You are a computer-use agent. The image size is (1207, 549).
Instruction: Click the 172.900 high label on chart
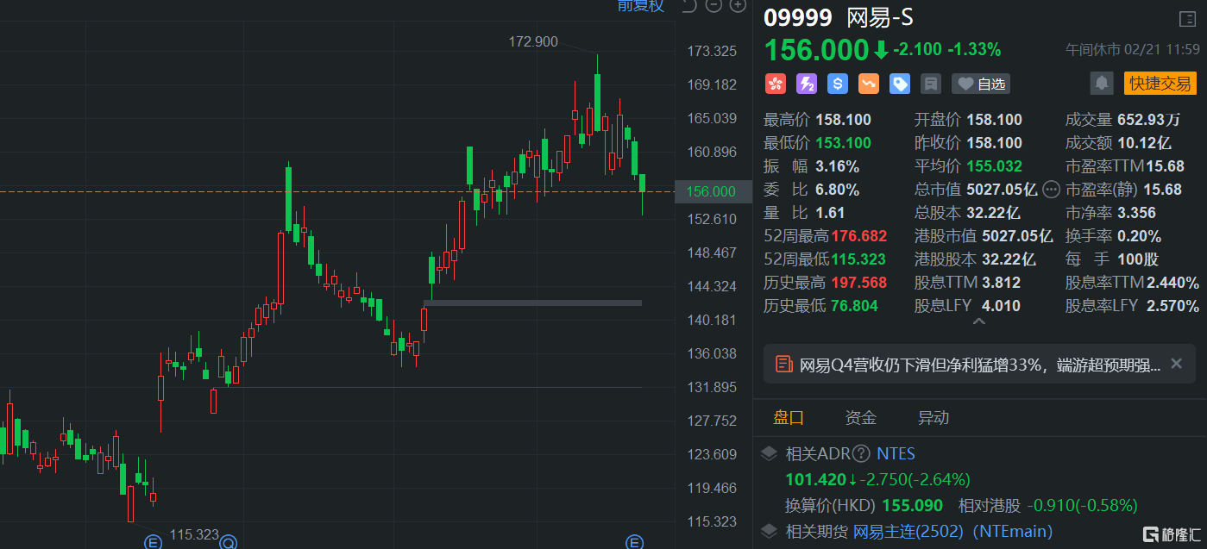coord(533,41)
